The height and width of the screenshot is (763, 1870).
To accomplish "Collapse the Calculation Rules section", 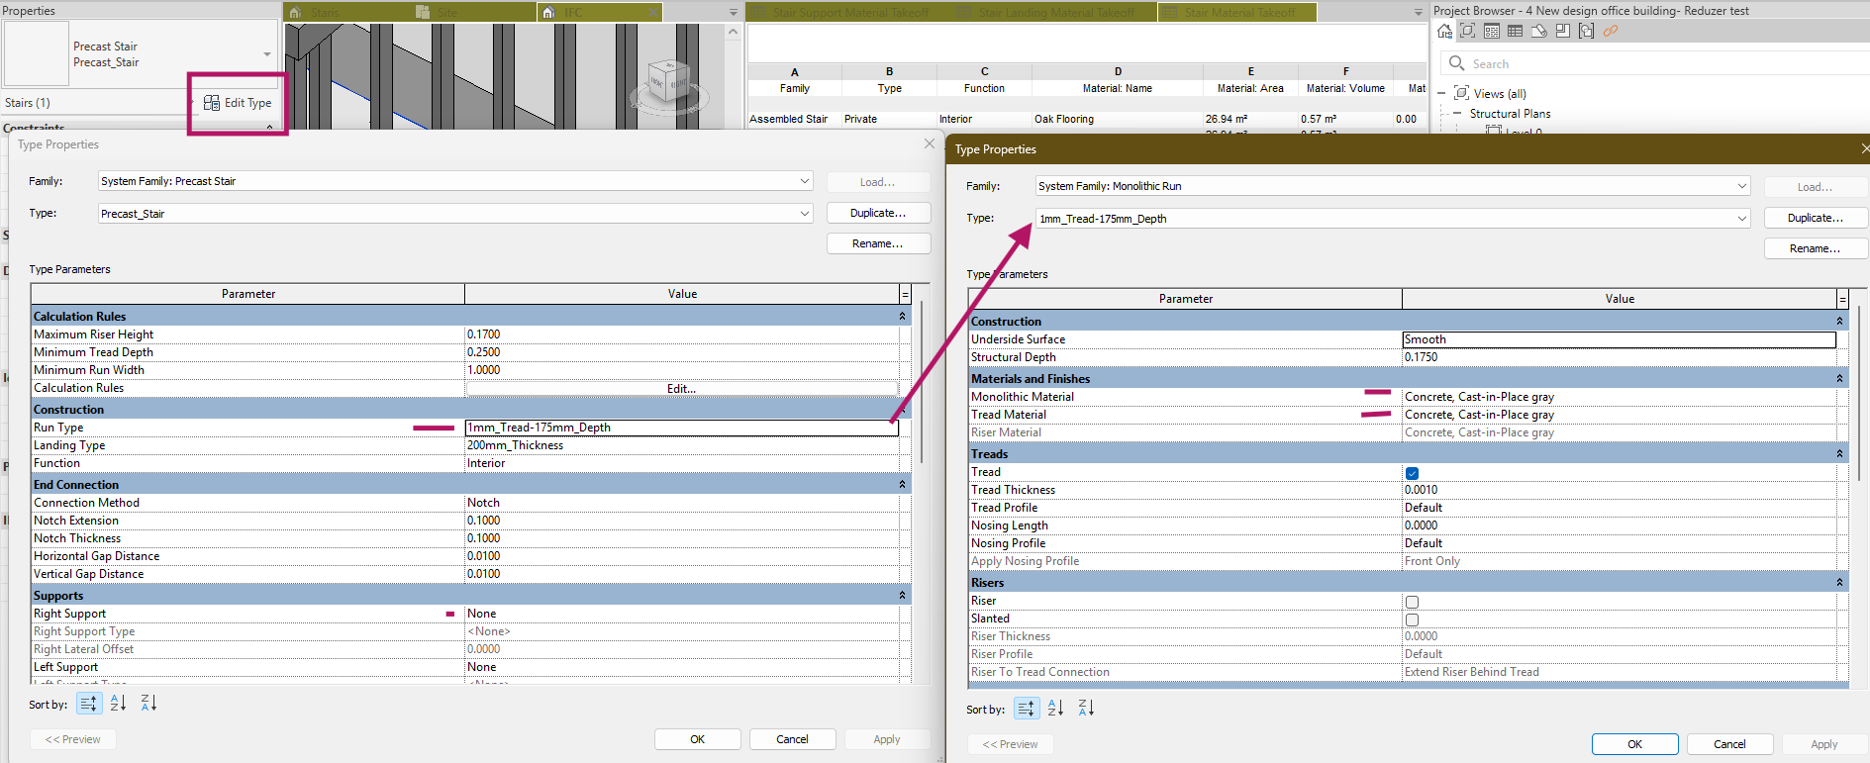I will point(902,317).
